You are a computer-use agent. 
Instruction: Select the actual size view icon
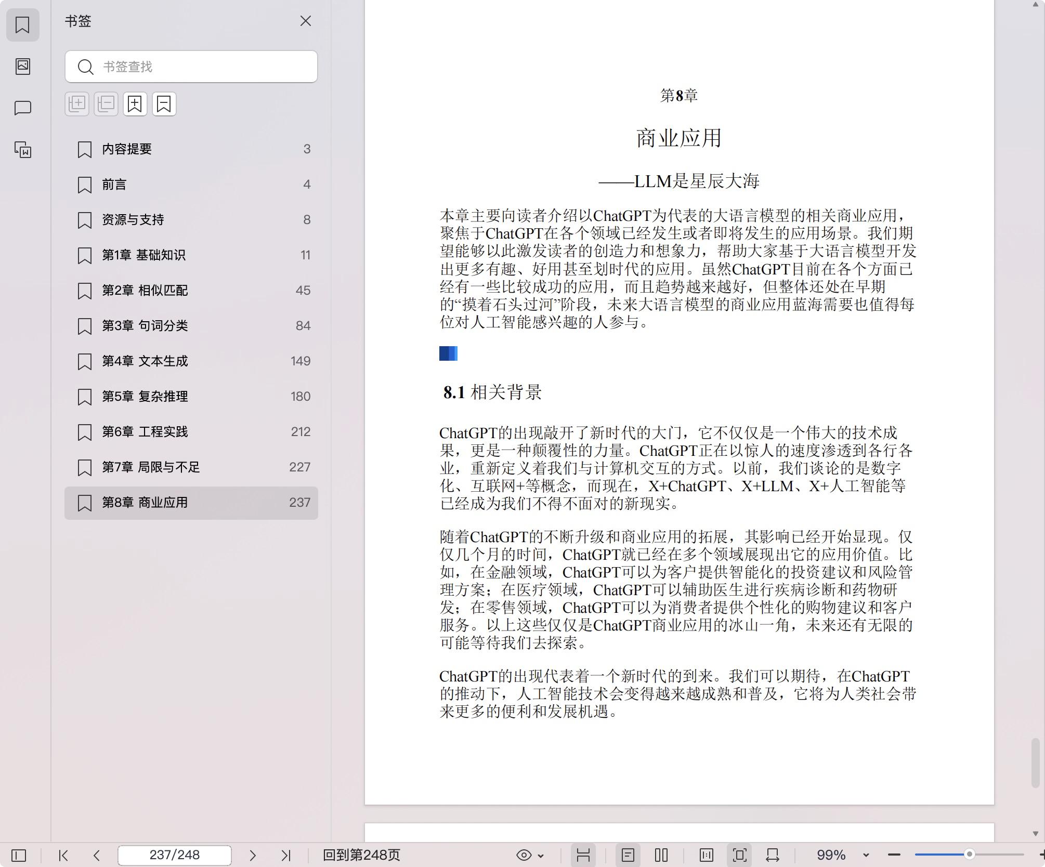tap(707, 855)
